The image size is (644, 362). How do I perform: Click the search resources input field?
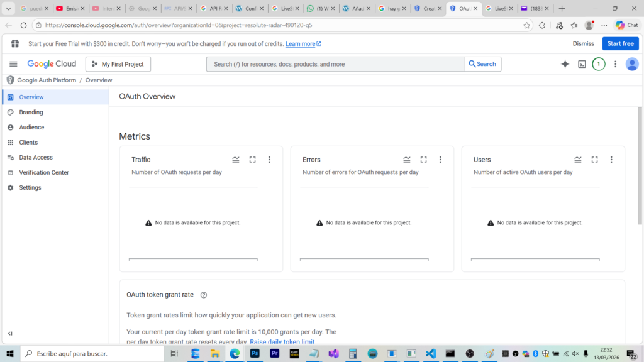(335, 64)
